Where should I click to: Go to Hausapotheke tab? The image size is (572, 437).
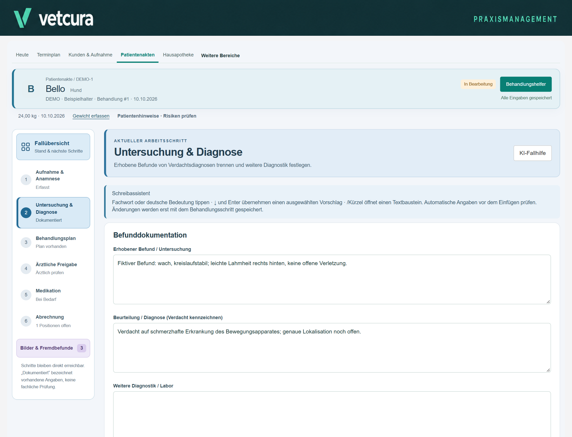(x=178, y=55)
